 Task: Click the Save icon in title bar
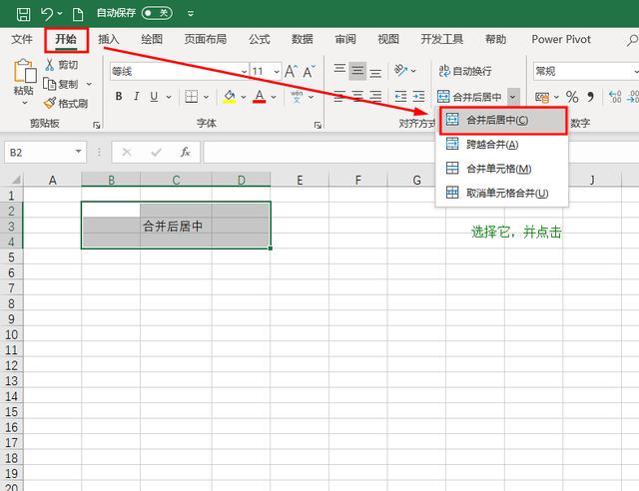pos(23,14)
